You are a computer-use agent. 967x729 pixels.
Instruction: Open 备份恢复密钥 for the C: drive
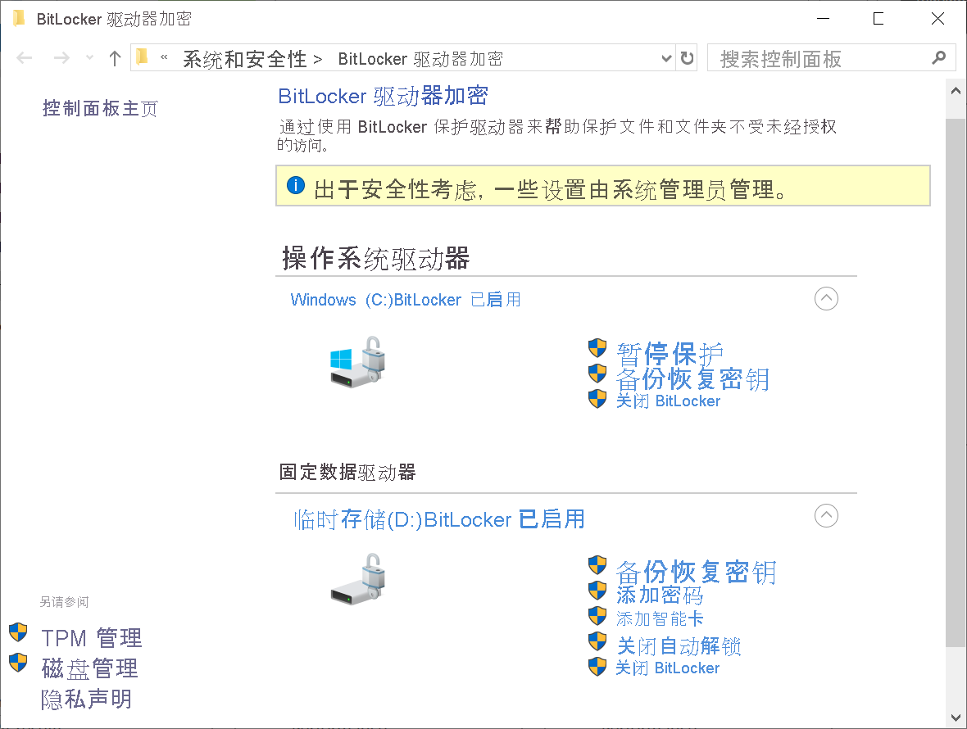click(692, 377)
